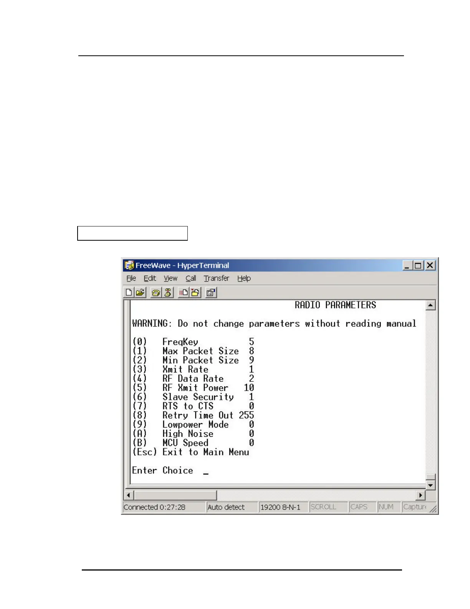Click the '(3) Xmit Rate' line
The width and height of the screenshot is (470, 609).
pyautogui.click(x=193, y=369)
